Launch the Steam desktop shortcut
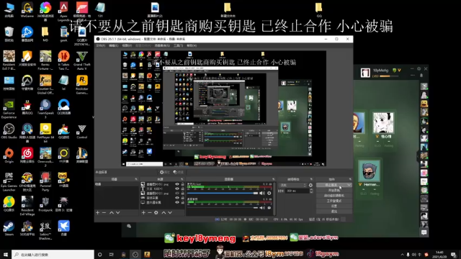The width and height of the screenshot is (461, 259). [x=9, y=229]
